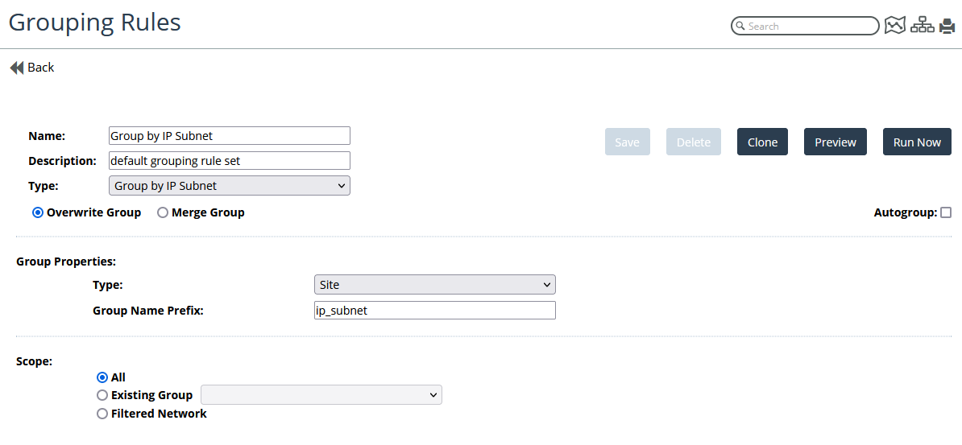Click the Name text field
Viewport: 962px width, 445px height.
coord(230,136)
